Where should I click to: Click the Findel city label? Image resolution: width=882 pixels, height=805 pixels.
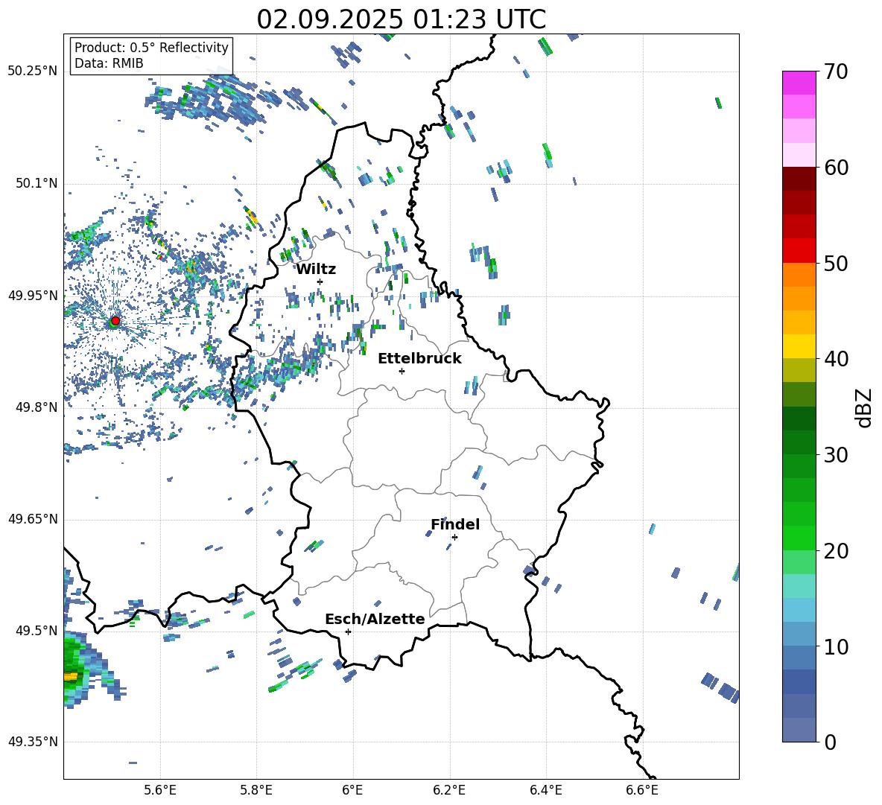[x=455, y=524]
